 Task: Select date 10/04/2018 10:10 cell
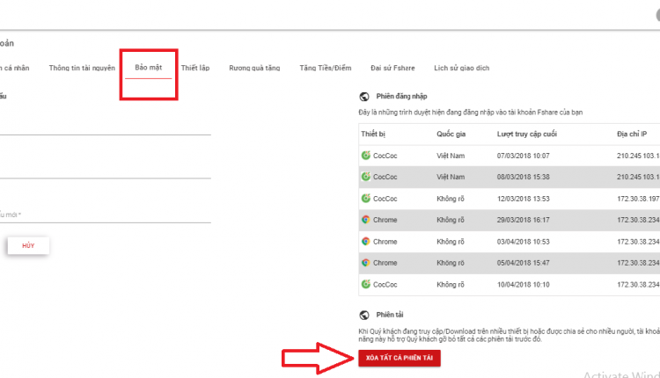524,285
